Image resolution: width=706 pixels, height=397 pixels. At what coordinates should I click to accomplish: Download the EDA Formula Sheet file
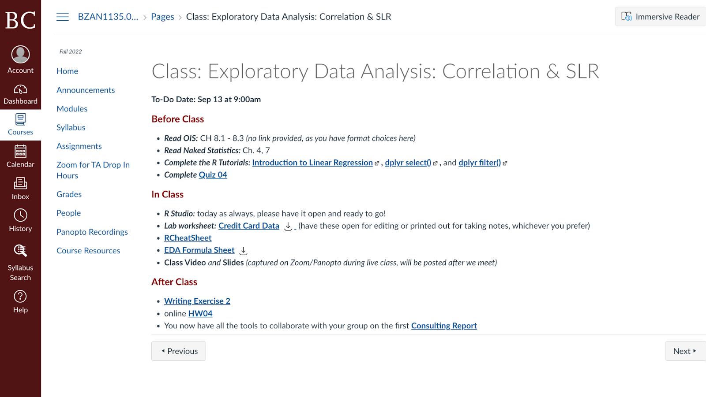[243, 251]
